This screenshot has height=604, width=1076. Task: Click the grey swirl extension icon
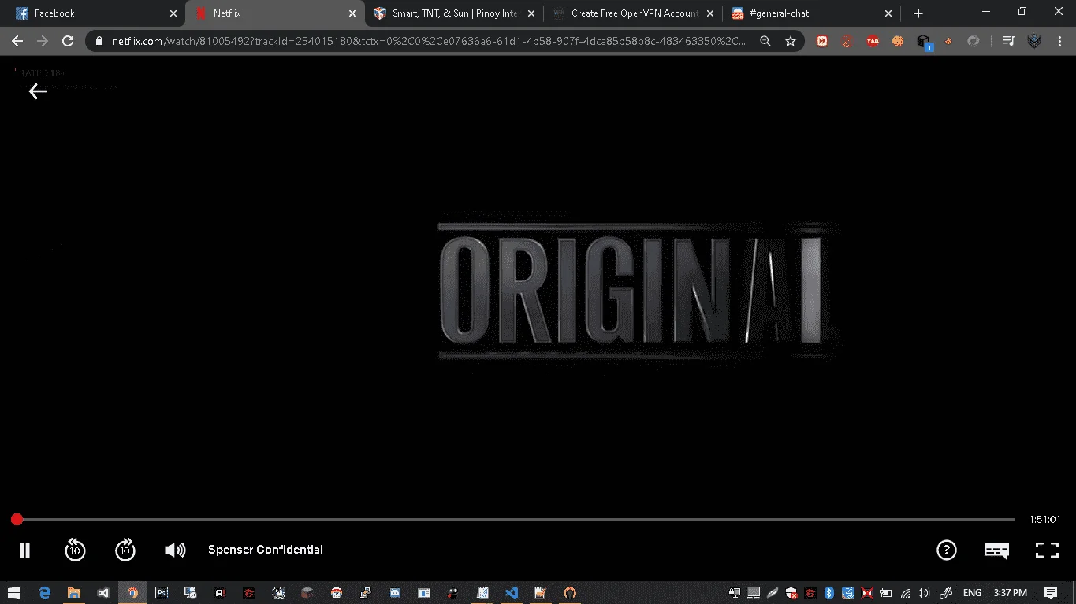pos(974,41)
